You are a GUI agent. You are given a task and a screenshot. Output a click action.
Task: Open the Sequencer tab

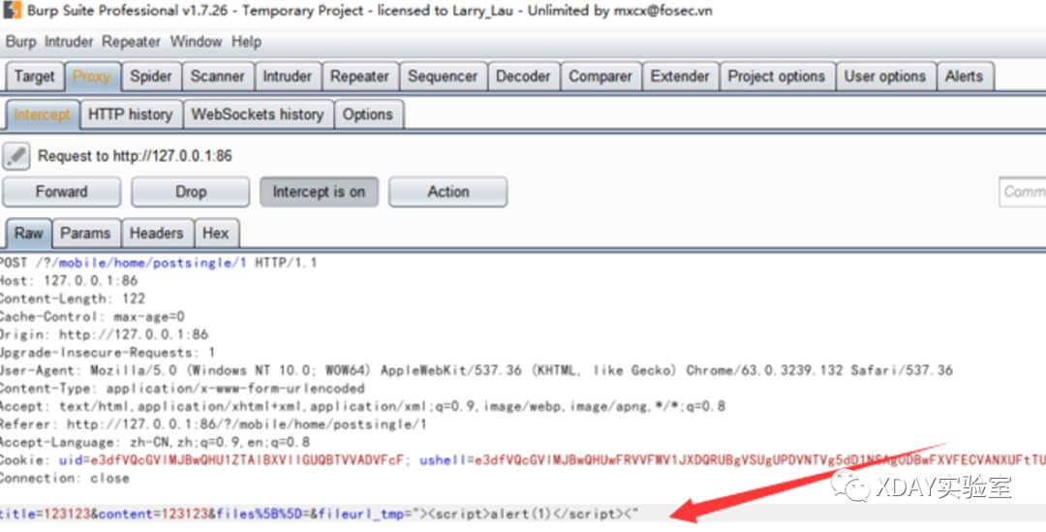[443, 77]
